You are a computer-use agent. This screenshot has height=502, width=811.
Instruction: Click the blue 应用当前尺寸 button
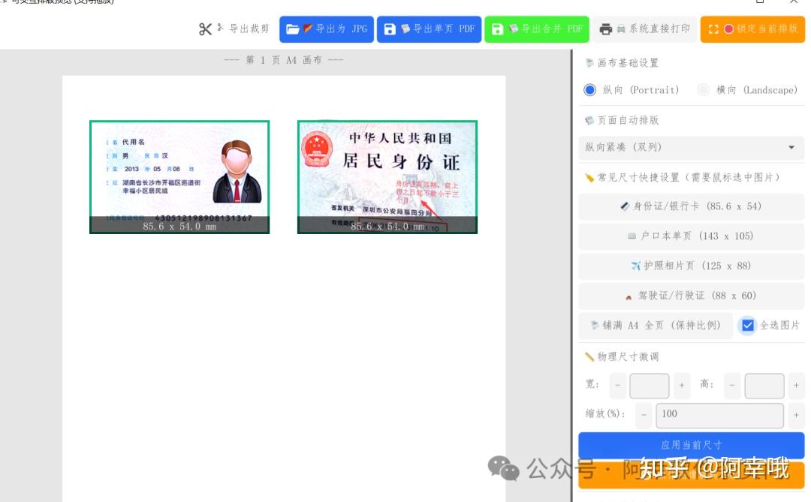click(691, 445)
